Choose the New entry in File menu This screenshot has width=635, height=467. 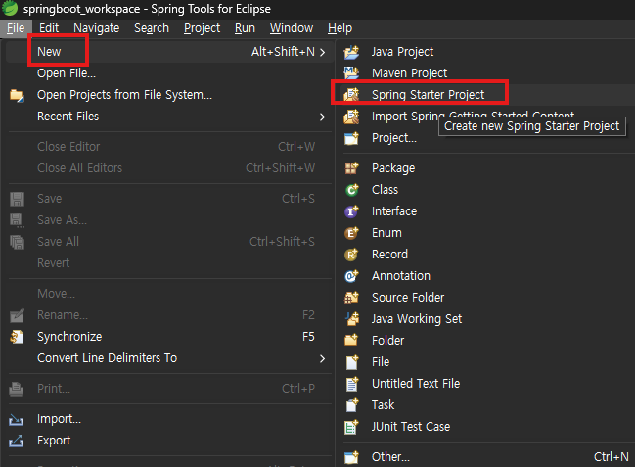(x=169, y=52)
